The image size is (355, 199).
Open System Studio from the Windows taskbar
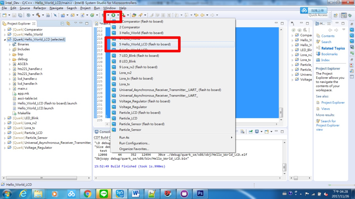point(120,193)
